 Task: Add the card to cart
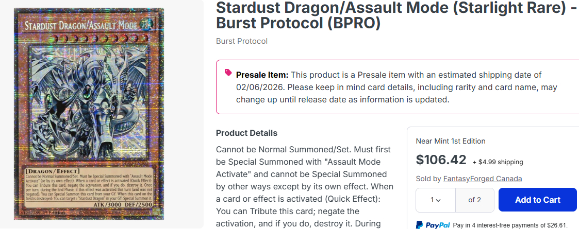pyautogui.click(x=537, y=200)
